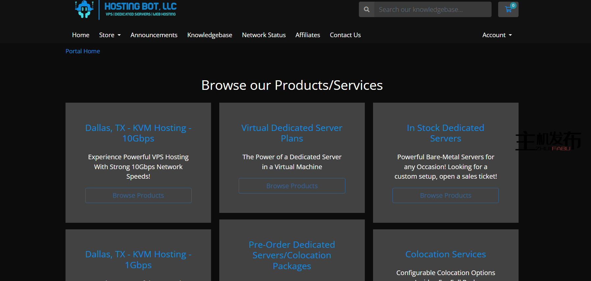Click 'Powerful Bare-Metal Servers' description text
Screen dimensions: 591x281
point(445,166)
